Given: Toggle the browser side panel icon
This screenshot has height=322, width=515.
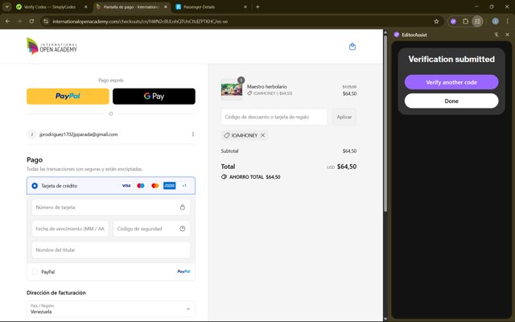Looking at the screenshot, I should click(477, 22).
